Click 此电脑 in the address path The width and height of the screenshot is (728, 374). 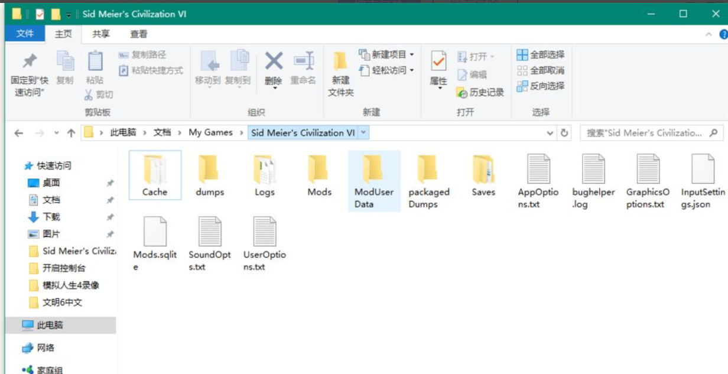123,132
